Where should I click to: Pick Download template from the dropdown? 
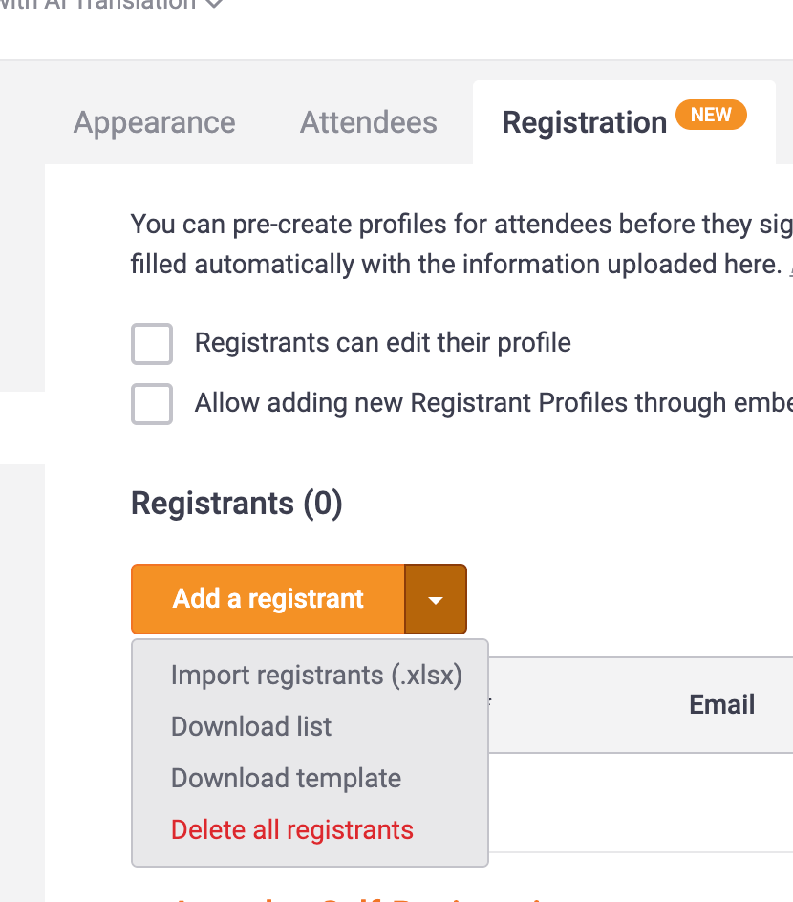point(286,779)
